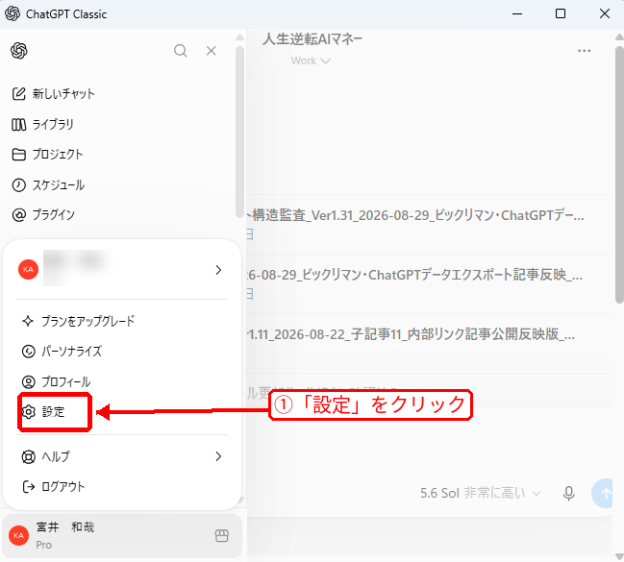Viewport: 624px width, 562px height.
Task: Click the store icon beside Pro
Action: click(x=222, y=536)
